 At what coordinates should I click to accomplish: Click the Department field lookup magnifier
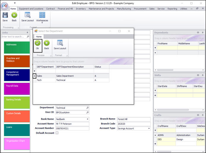88,108
